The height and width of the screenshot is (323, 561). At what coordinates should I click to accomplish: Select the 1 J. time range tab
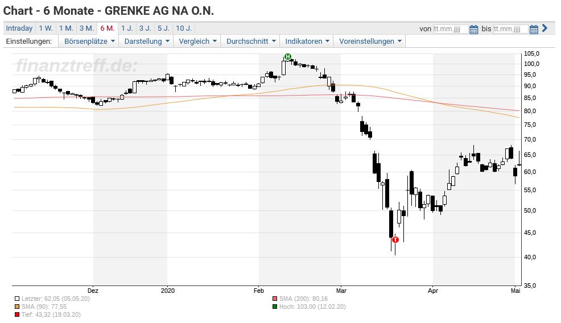pos(127,28)
